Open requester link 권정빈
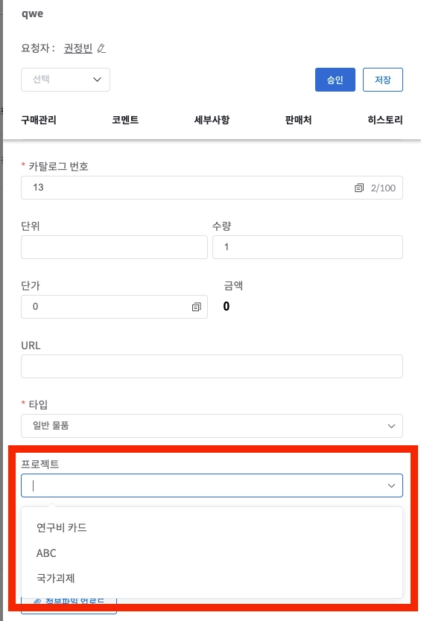421x621 pixels. click(x=78, y=48)
